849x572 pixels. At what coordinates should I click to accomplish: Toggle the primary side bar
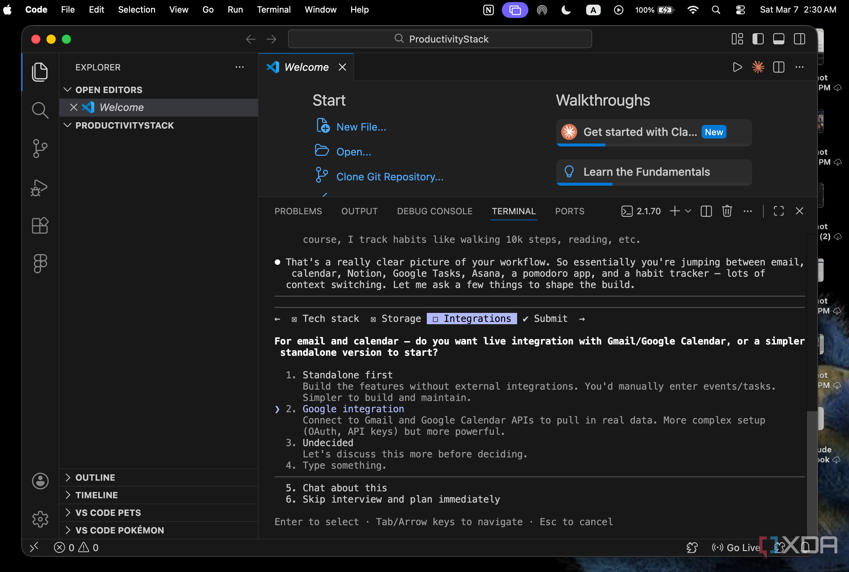pyautogui.click(x=758, y=39)
